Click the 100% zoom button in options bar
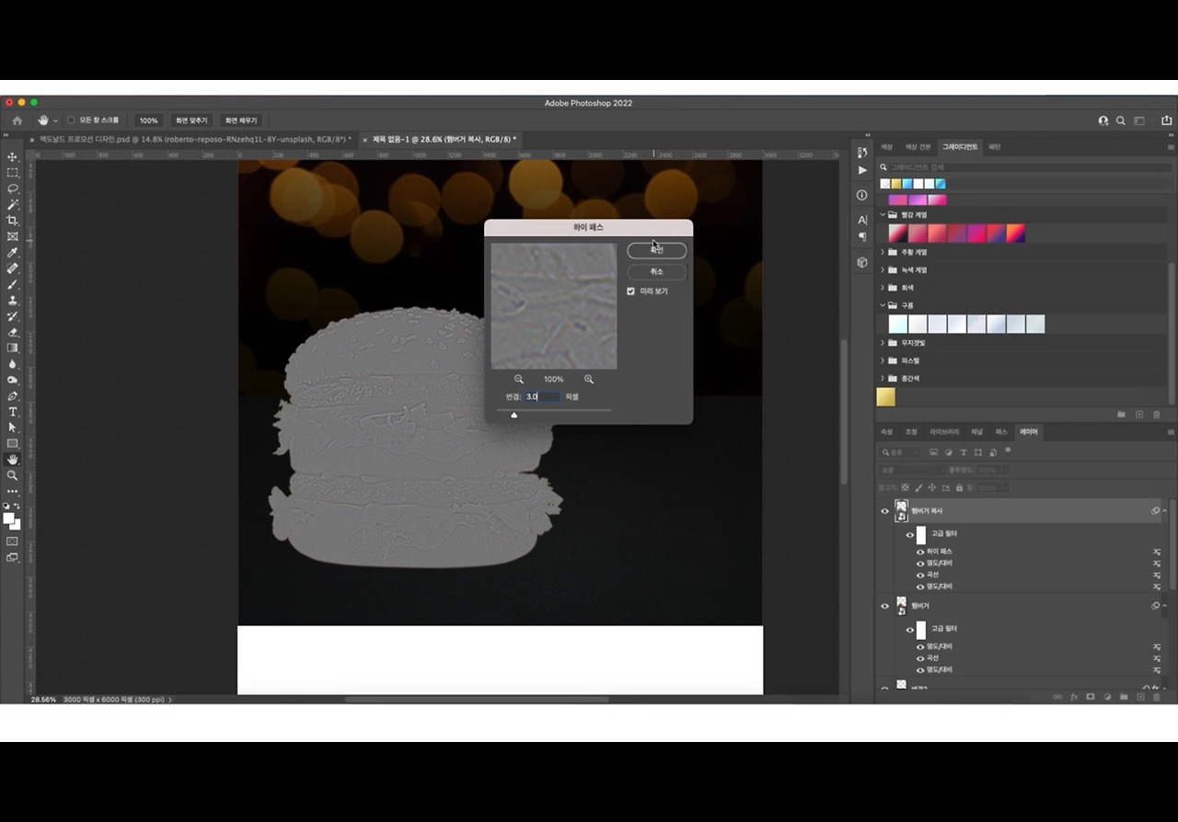Viewport: 1178px width, 822px height. point(148,120)
